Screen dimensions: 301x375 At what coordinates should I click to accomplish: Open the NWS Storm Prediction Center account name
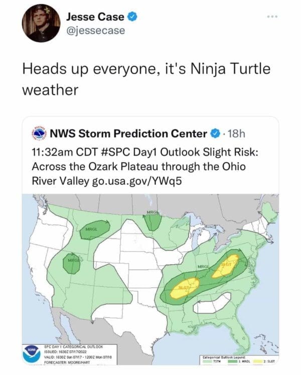[128, 134]
